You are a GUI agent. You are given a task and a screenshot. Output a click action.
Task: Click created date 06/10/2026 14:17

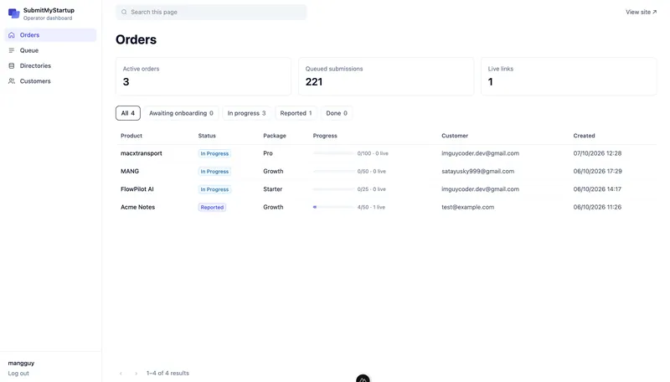click(597, 189)
